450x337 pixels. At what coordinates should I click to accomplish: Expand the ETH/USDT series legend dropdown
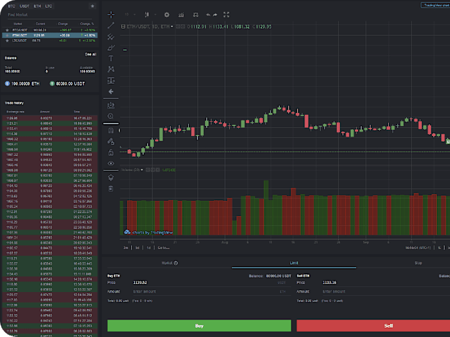[x=172, y=27]
